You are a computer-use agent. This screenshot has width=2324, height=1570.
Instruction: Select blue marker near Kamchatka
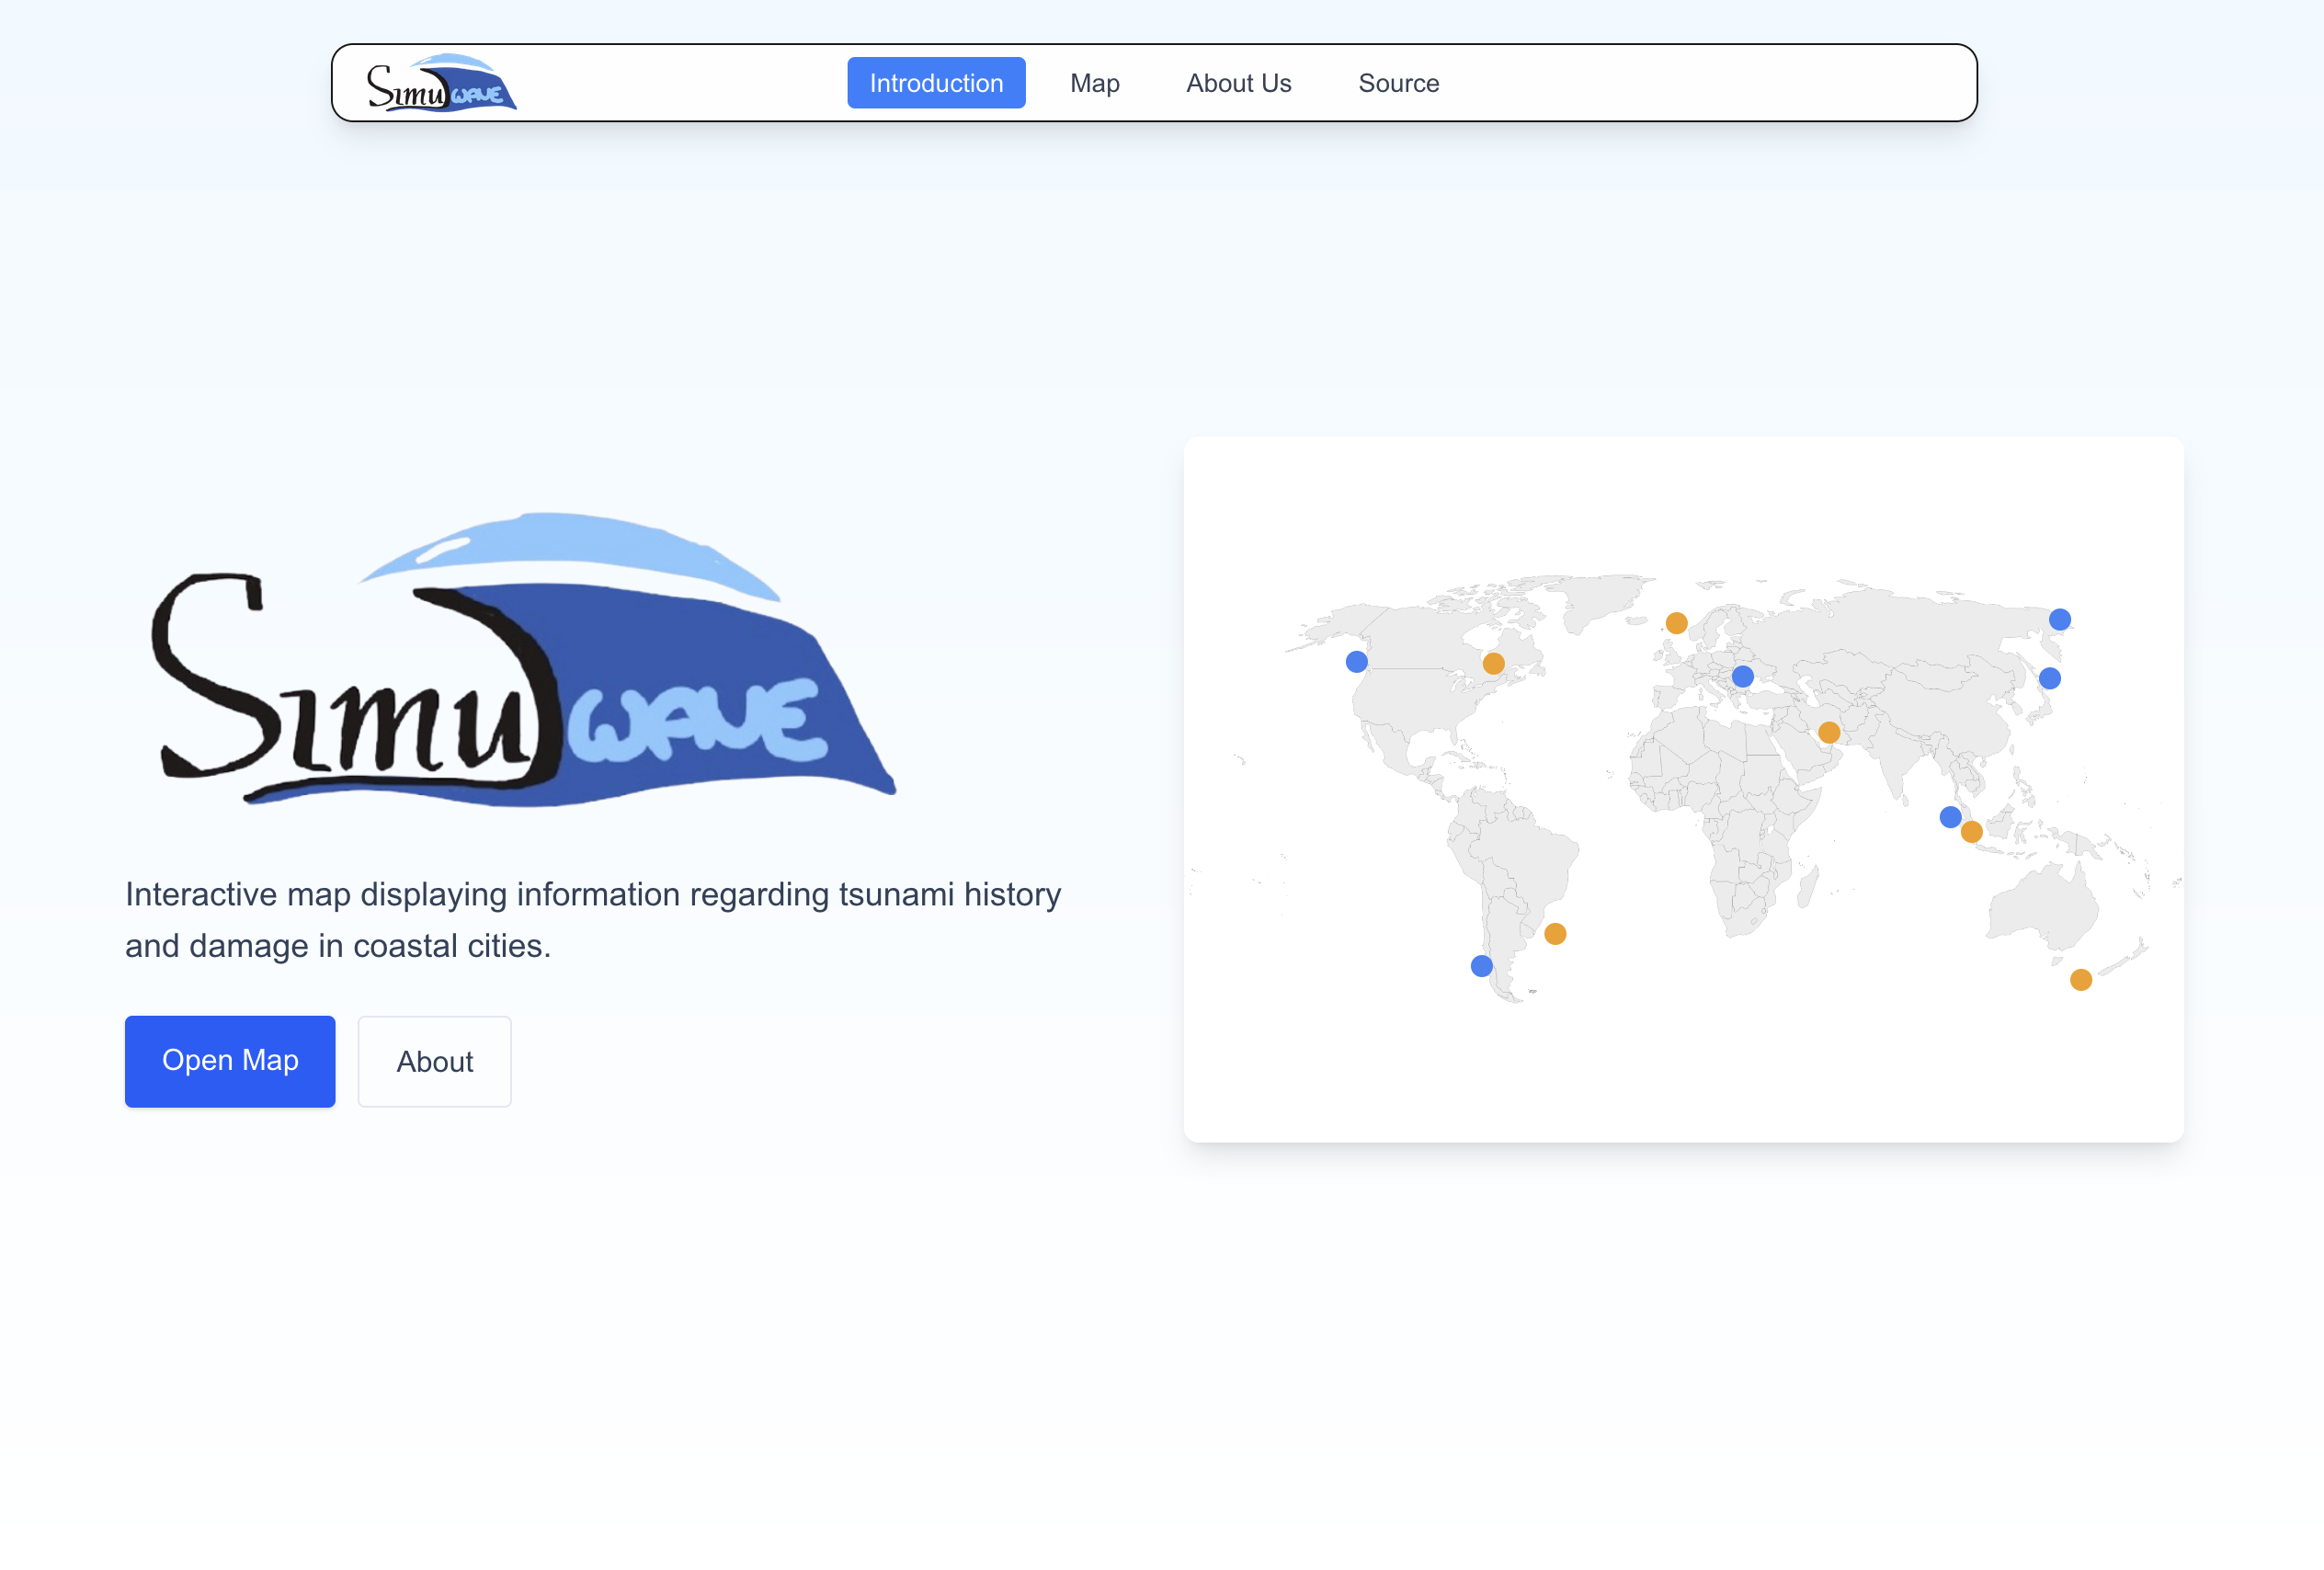pos(2059,619)
